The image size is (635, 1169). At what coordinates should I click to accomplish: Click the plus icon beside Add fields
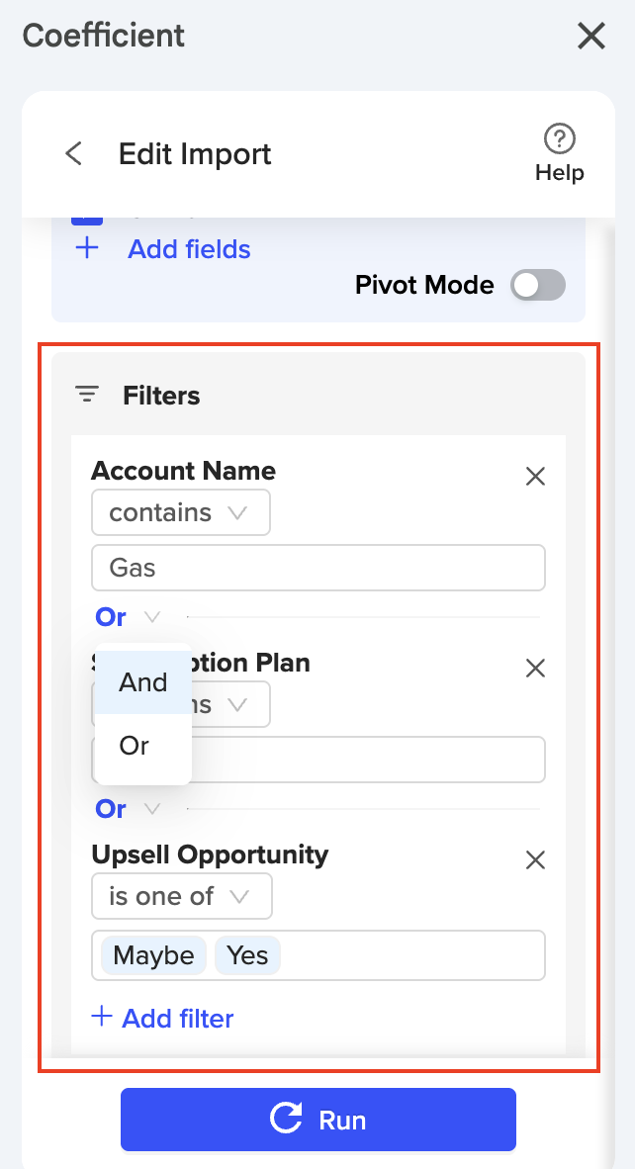[87, 248]
